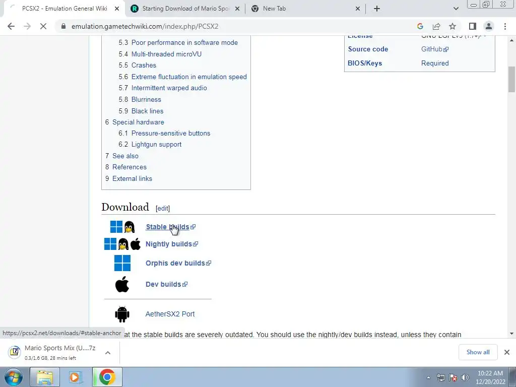This screenshot has height=387, width=516.
Task: Close the downloads bar
Action: click(507, 352)
